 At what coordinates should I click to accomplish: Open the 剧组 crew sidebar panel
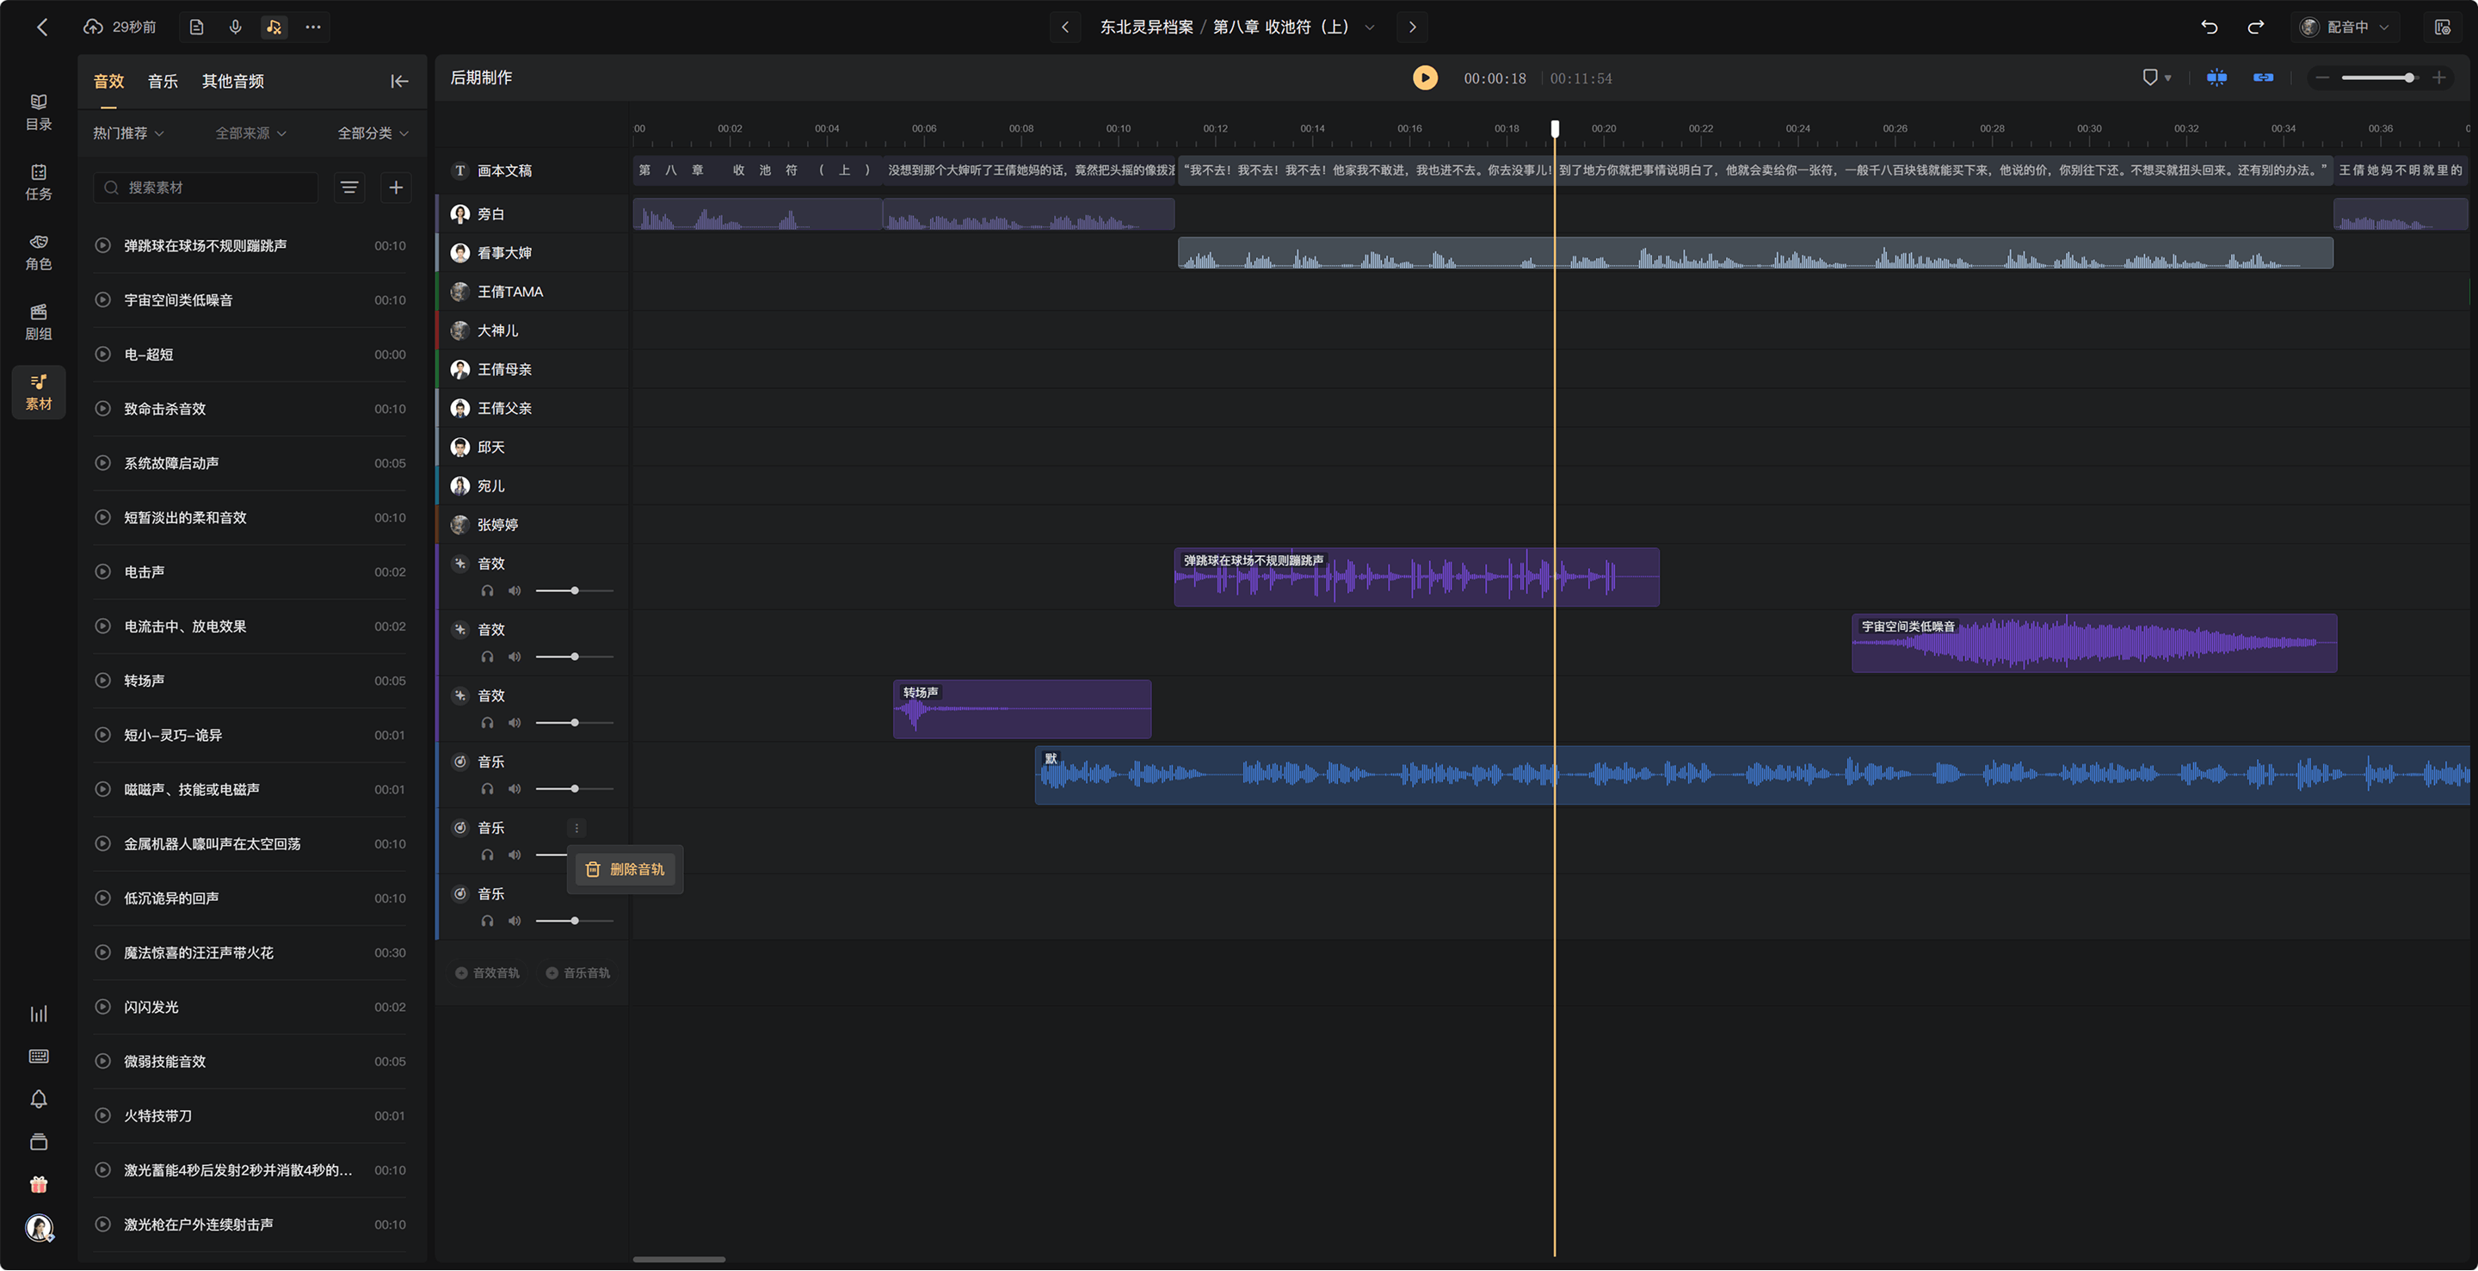click(39, 323)
